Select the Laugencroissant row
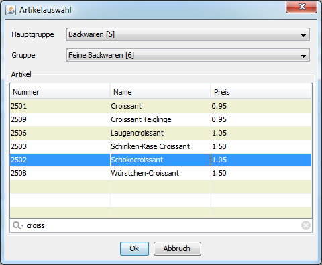The width and height of the screenshot is (322, 265). (160, 133)
